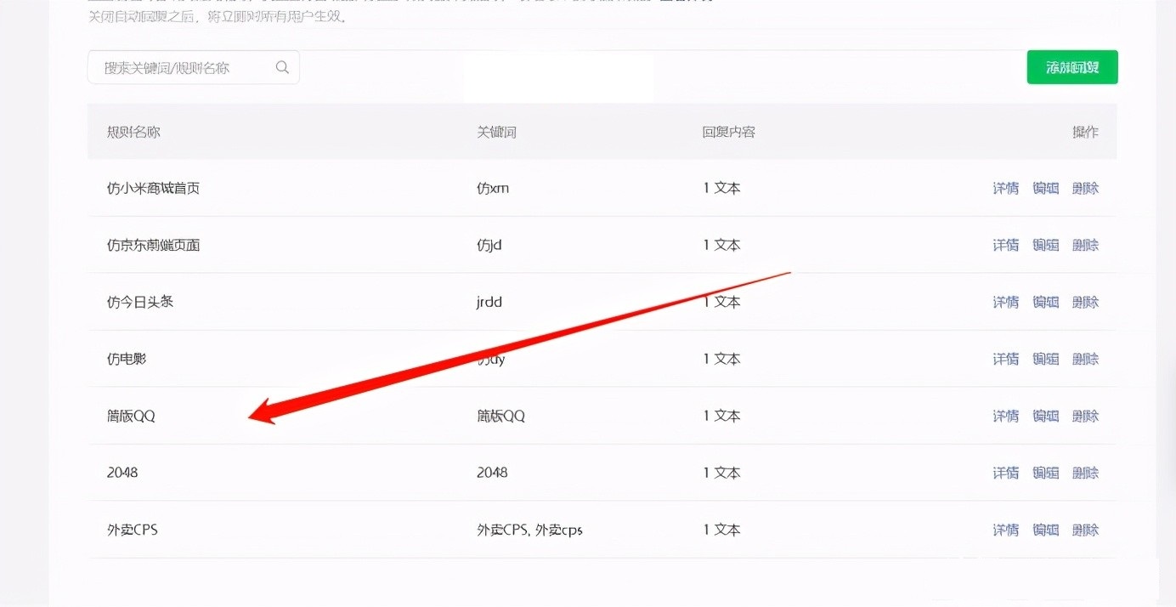Click keyword cell 外卖CPS, 外卖cps
The height and width of the screenshot is (607, 1176).
click(530, 530)
